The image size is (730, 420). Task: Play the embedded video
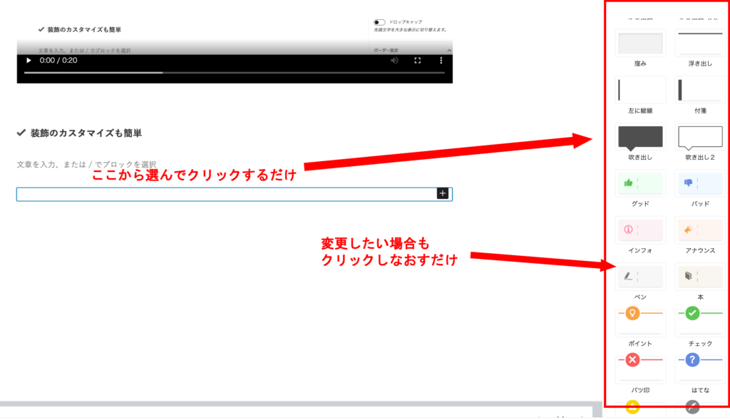point(29,61)
